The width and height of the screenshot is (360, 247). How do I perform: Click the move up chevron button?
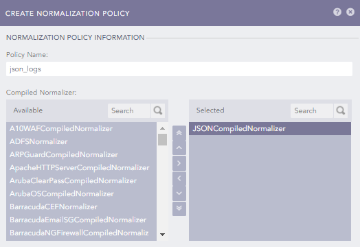click(179, 148)
